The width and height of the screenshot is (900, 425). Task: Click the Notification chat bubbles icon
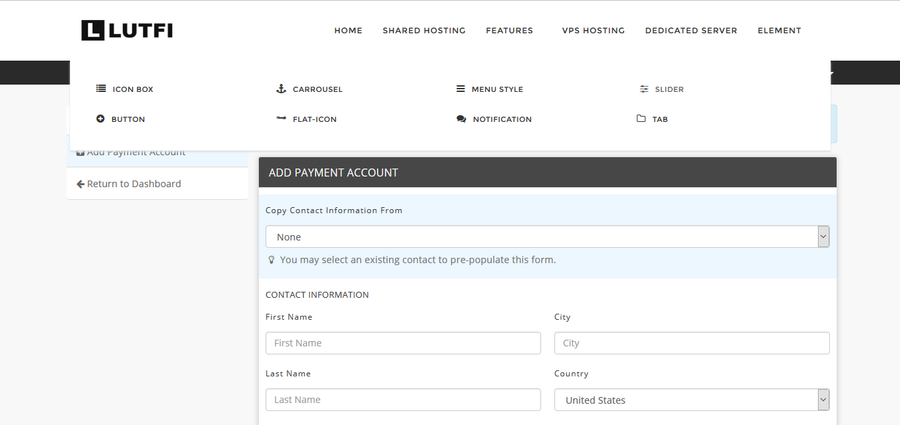[461, 119]
